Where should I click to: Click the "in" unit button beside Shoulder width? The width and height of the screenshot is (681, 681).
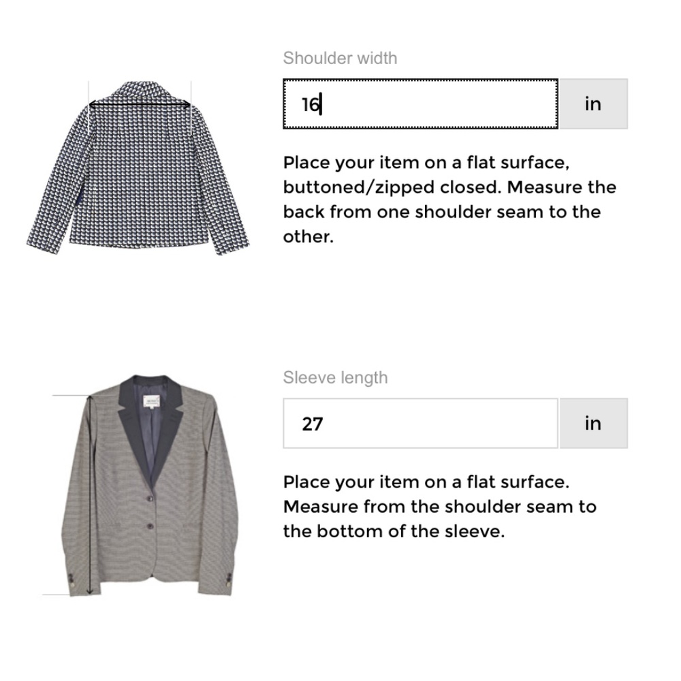593,104
